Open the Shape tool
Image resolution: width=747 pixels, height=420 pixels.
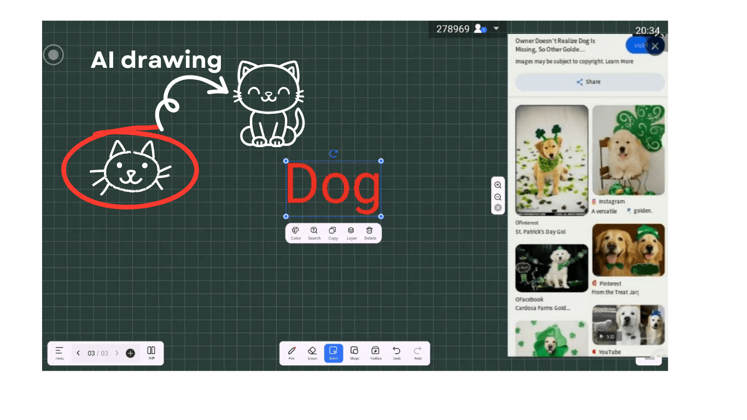point(354,353)
